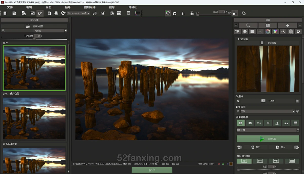304x174 pixels.
Task: Click the camera aperture icon
Action: point(298,32)
